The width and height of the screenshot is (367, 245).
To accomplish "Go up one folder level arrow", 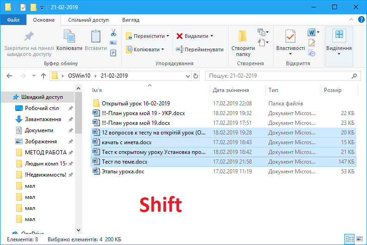I will click(44, 76).
